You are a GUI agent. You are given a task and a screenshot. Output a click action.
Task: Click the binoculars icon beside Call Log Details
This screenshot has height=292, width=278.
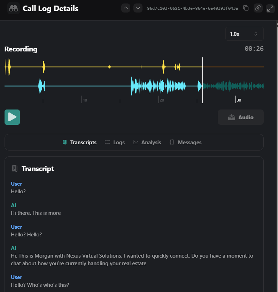(x=14, y=8)
